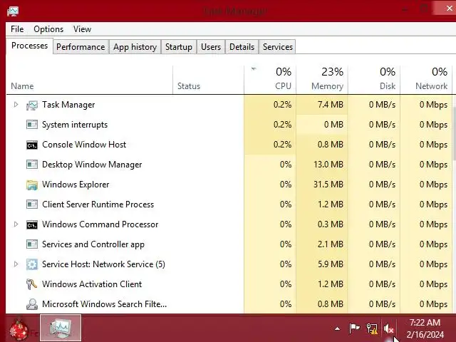This screenshot has height=342, width=456.
Task: Click the Client Server Runtime Process icon
Action: click(31, 204)
